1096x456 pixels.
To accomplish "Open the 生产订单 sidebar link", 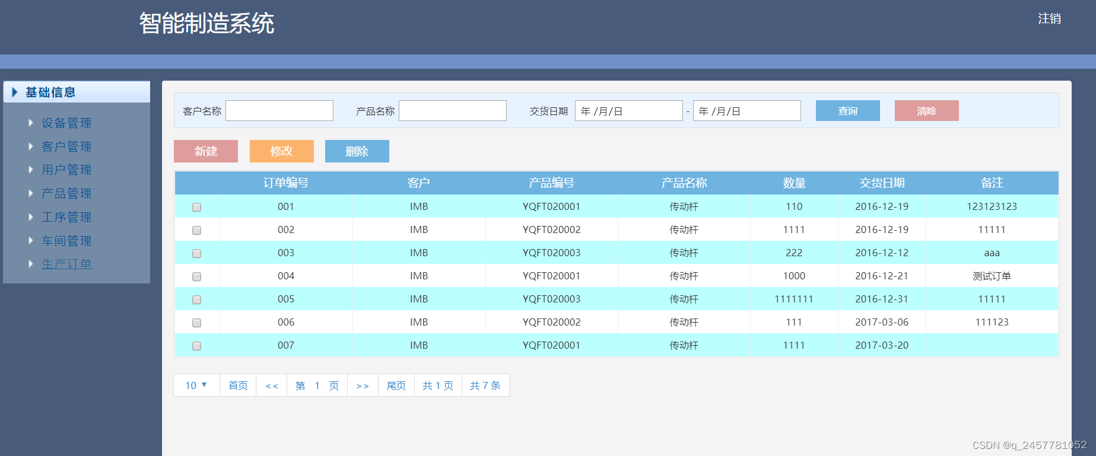I will [x=66, y=264].
